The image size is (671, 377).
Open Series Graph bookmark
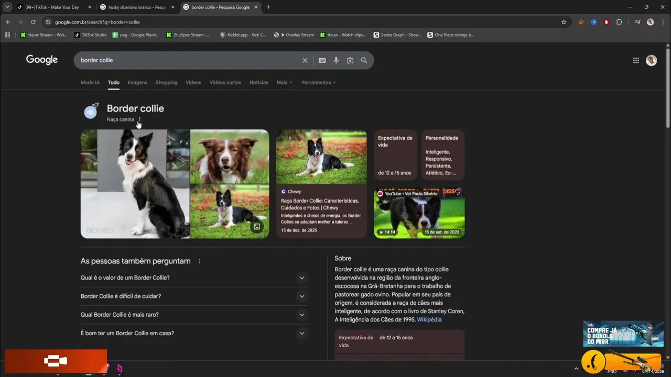397,35
